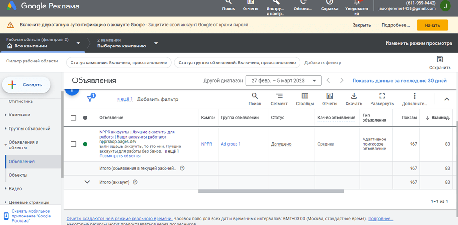Open Reports from the top header

[251, 5]
